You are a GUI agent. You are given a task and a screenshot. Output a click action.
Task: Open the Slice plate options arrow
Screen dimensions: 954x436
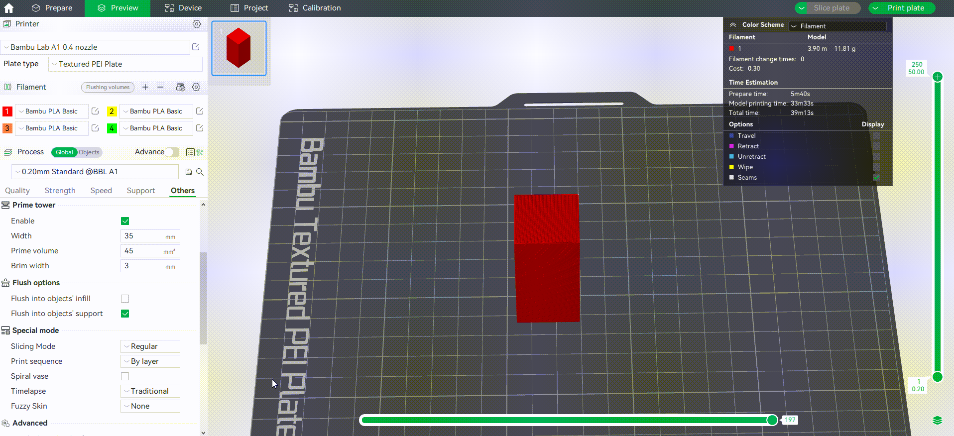tap(802, 8)
